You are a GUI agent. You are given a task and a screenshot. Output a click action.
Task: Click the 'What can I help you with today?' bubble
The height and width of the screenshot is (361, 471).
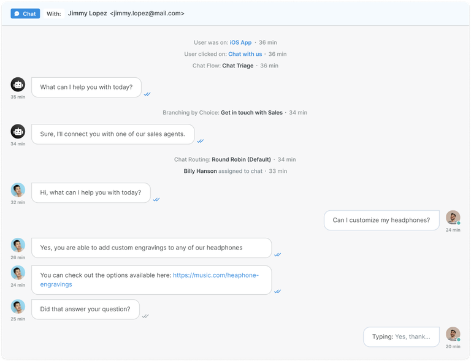[x=86, y=87]
